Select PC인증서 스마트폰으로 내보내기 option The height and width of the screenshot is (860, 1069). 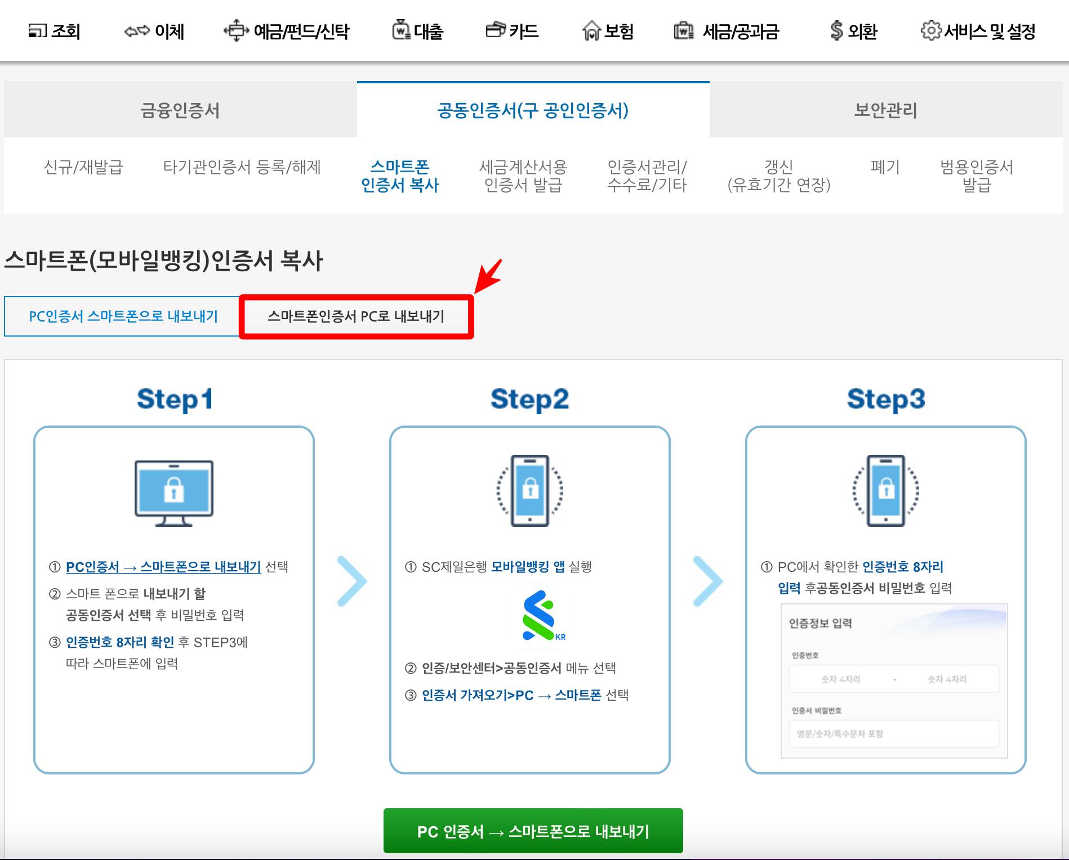(x=122, y=316)
